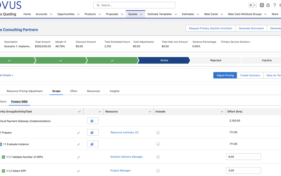The height and width of the screenshot is (176, 281).
Task: Toggle the Include checkbox for Project Manager
Action: (x=158, y=171)
